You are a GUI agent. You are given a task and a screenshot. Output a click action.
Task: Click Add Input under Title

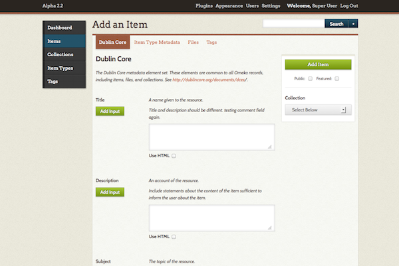(x=110, y=111)
